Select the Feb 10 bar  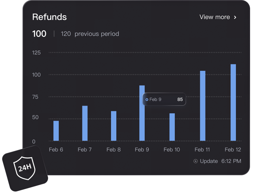click(x=172, y=127)
